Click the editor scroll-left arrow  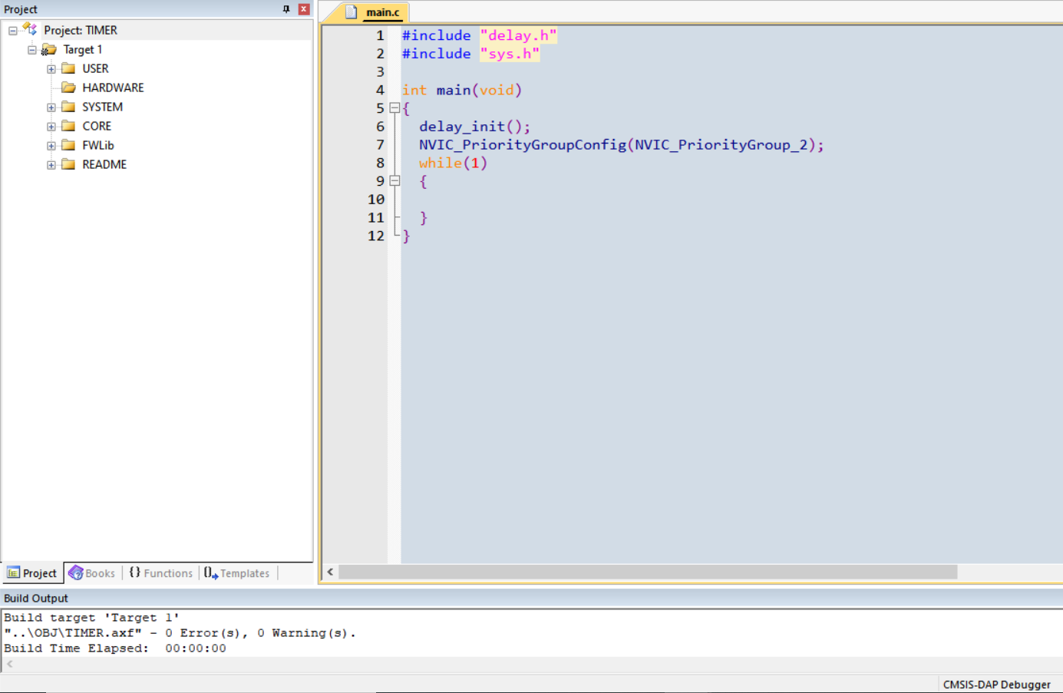tap(330, 573)
